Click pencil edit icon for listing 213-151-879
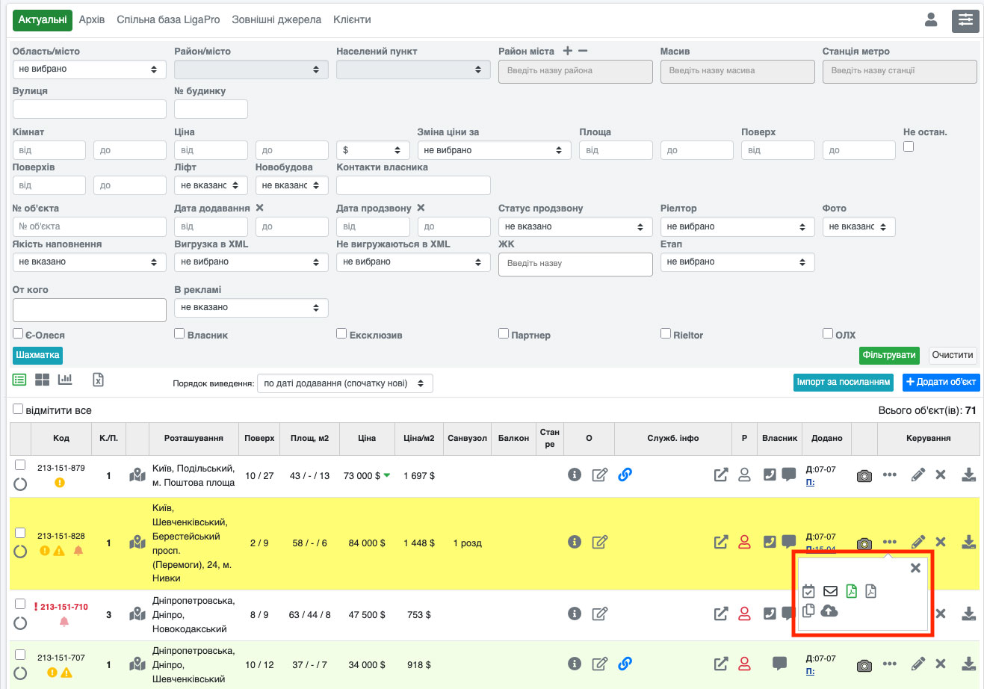The width and height of the screenshot is (984, 689). click(x=918, y=475)
